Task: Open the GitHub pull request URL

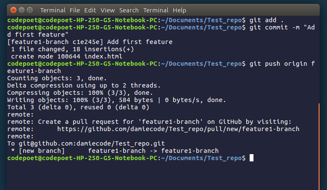Action: tap(178, 129)
